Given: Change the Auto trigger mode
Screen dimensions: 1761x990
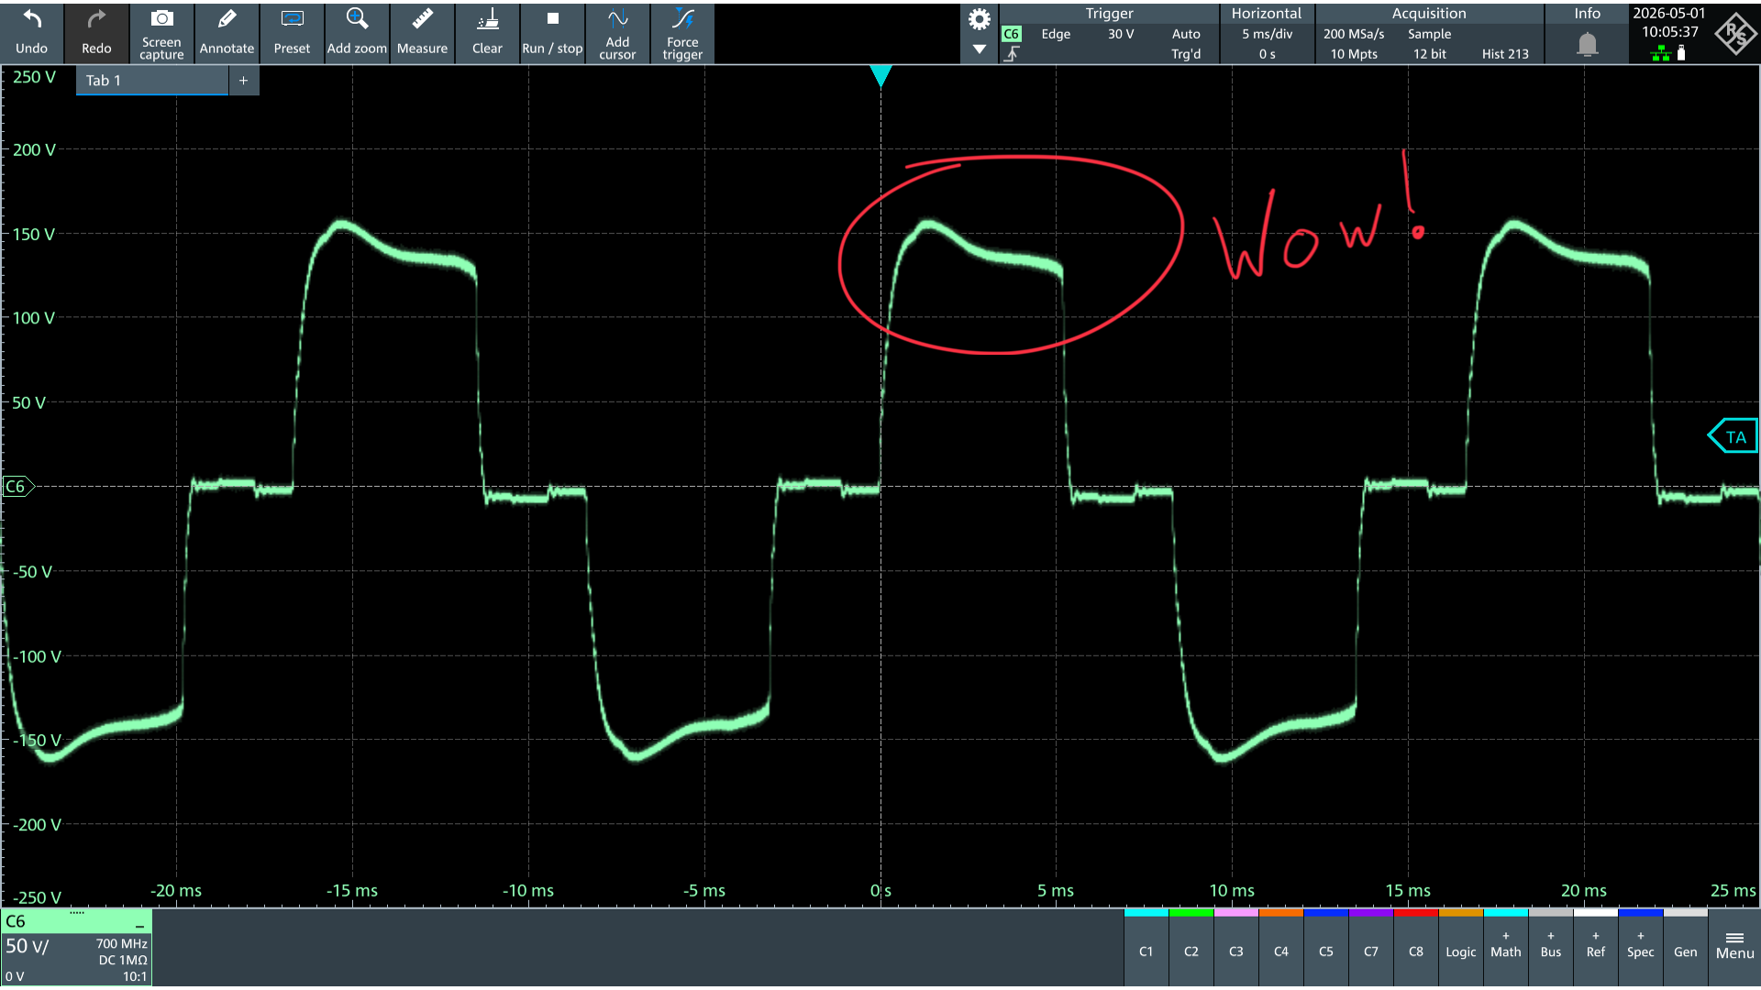Looking at the screenshot, I should pos(1186,34).
